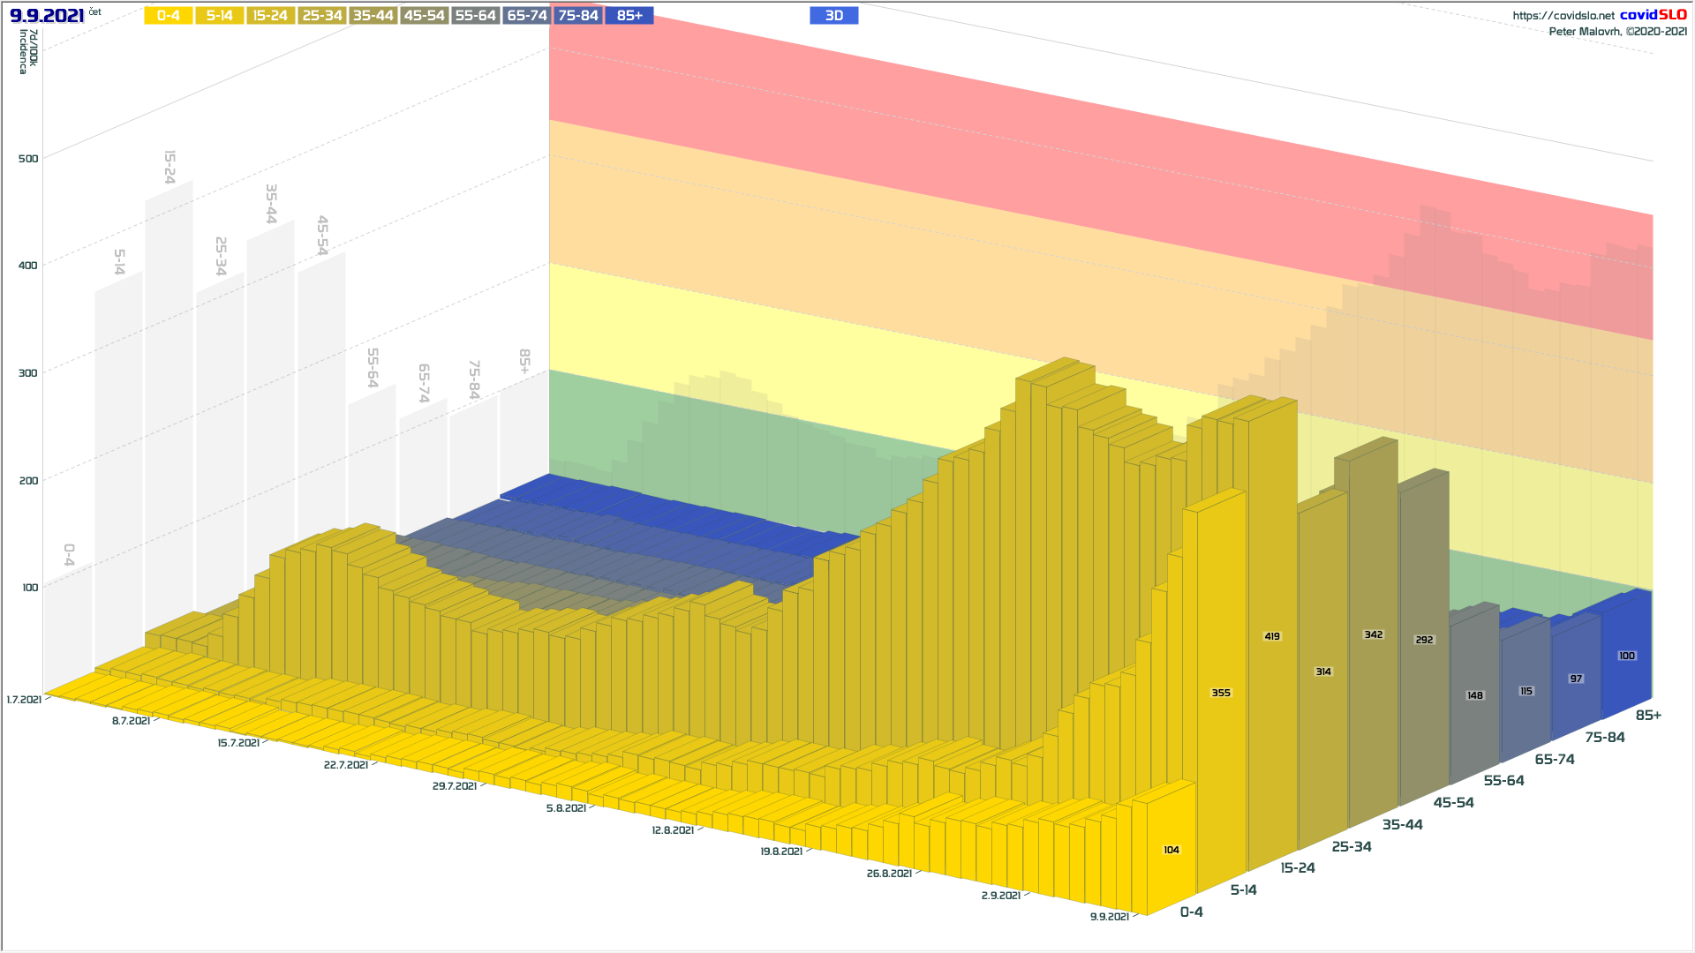1695x953 pixels.
Task: Click the 85+ axis label at right
Action: click(1648, 716)
